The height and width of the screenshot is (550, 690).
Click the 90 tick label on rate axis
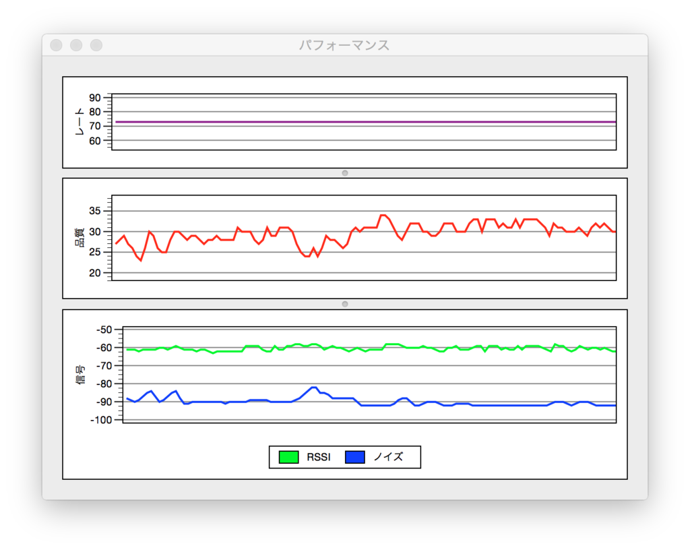pyautogui.click(x=94, y=98)
